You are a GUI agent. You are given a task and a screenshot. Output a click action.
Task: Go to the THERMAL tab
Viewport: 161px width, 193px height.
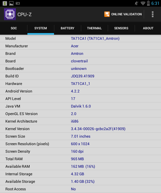click(x=94, y=28)
